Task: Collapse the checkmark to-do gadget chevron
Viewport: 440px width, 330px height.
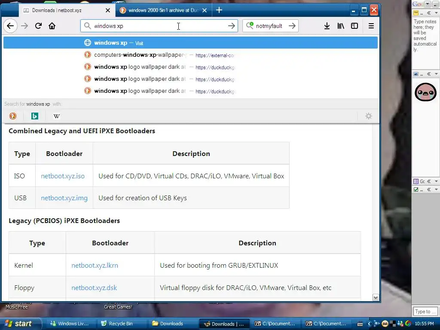Action: coord(429,189)
